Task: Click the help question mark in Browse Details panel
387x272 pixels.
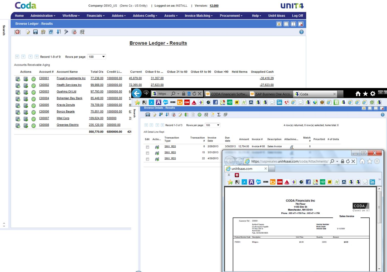Action: tap(382, 115)
